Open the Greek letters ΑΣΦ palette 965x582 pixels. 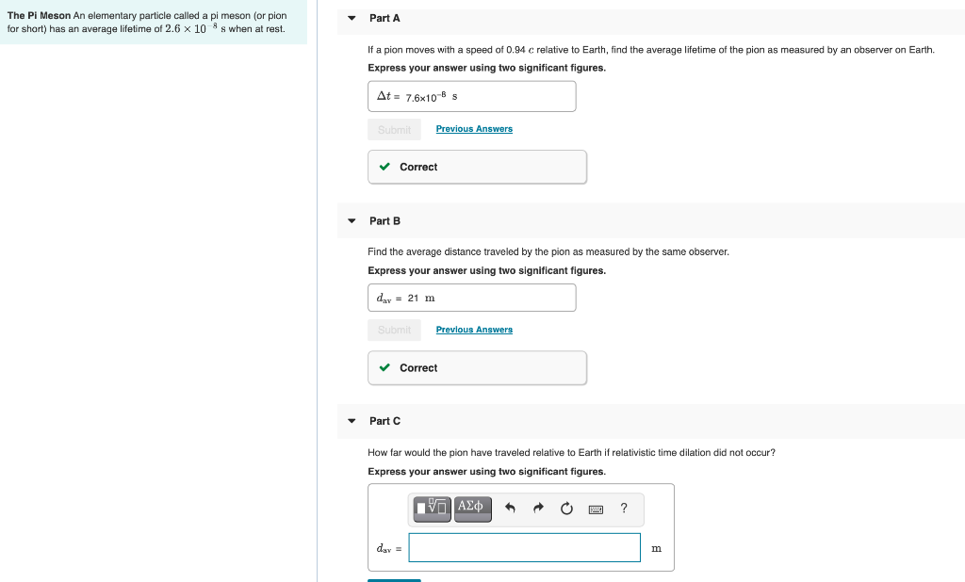pyautogui.click(x=472, y=509)
